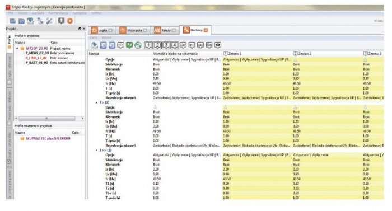Edit 0.10 value in Zestaw 1 column
This screenshot has height=211, width=392.
(x=226, y=184)
